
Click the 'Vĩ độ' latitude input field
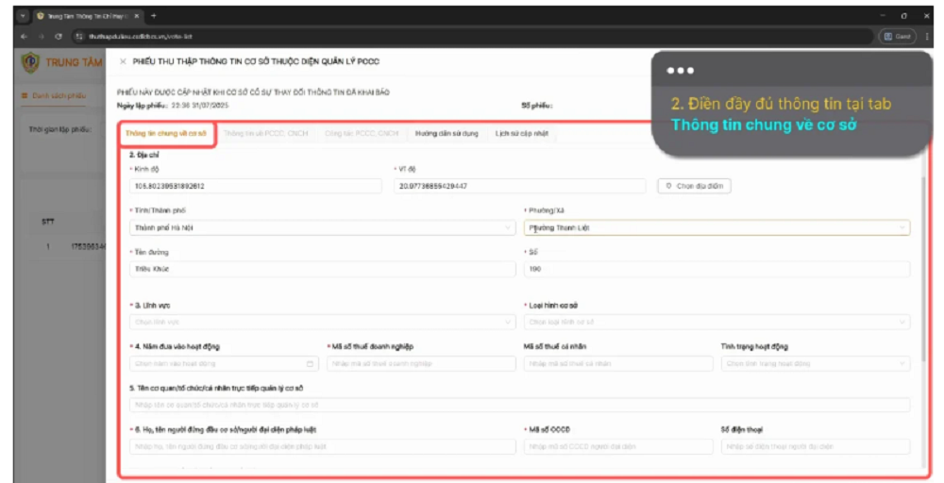pos(519,186)
